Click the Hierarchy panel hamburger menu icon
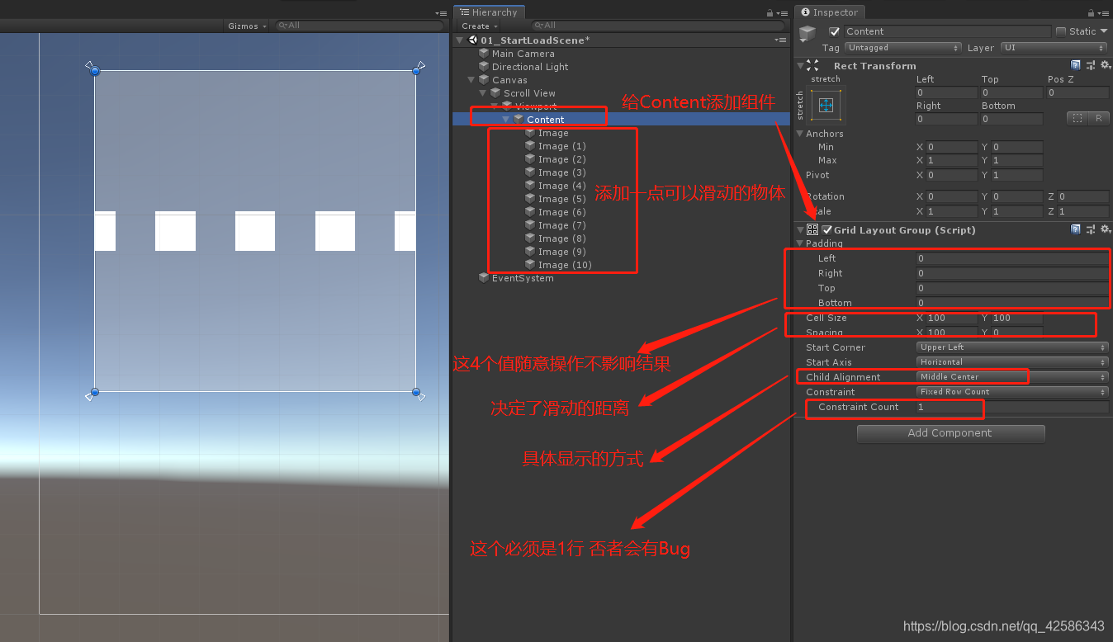 [x=783, y=12]
